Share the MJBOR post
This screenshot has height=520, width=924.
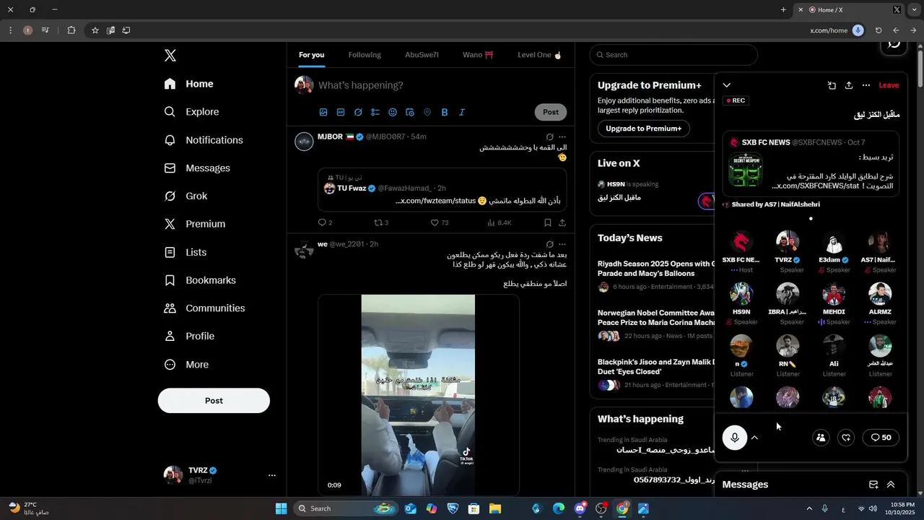click(x=562, y=222)
